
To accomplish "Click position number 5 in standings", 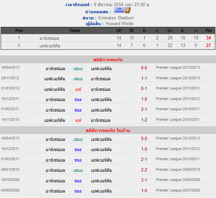I will click(19, 45).
